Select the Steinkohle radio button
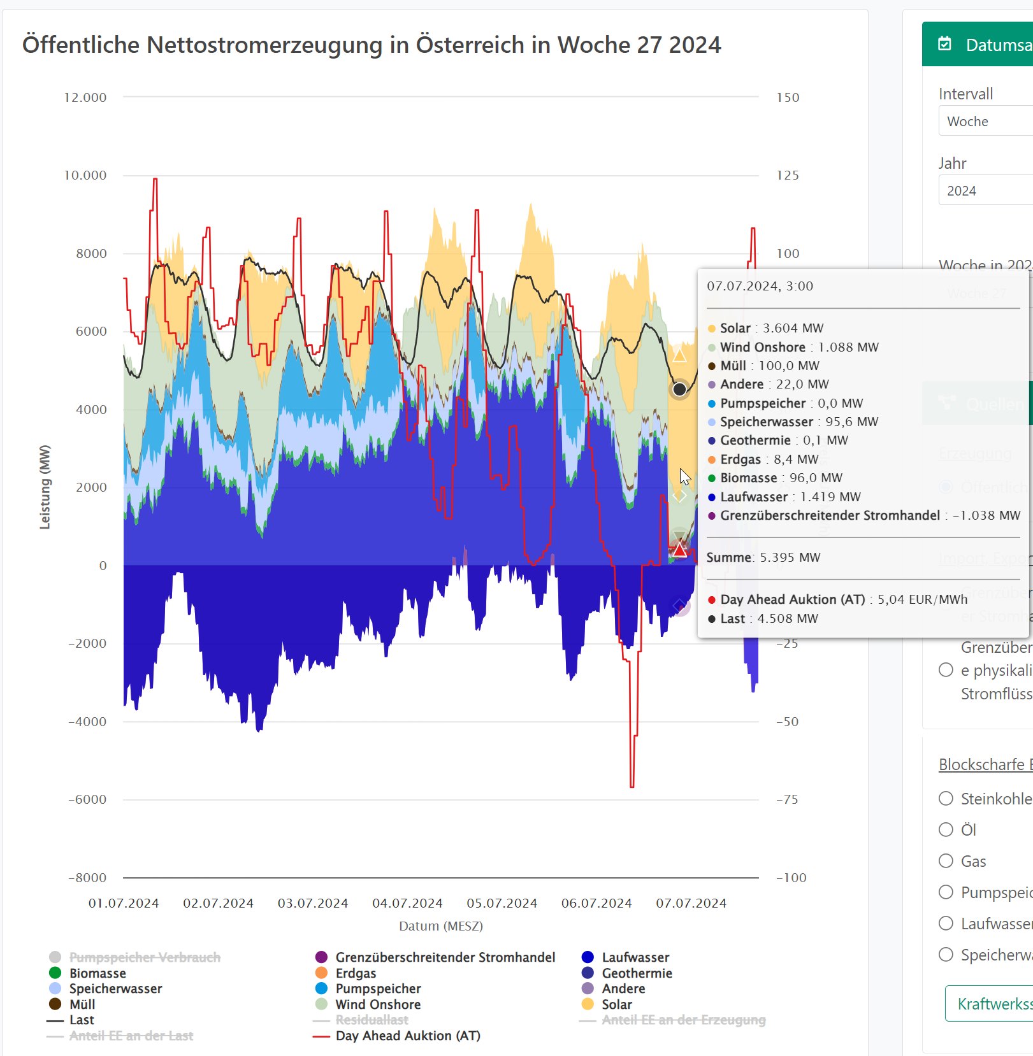 point(946,799)
